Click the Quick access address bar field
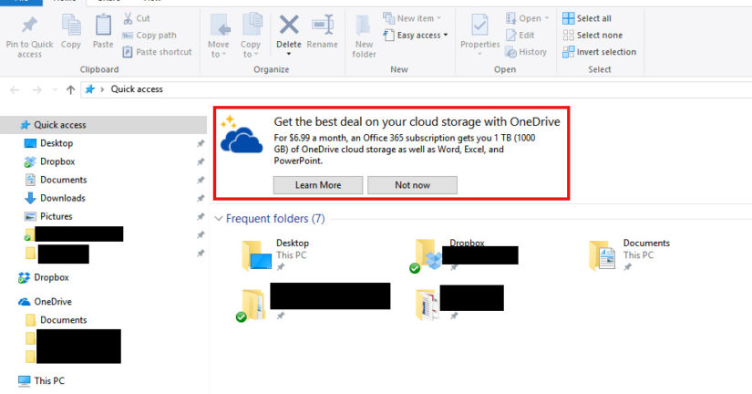752x394 pixels. (417, 89)
